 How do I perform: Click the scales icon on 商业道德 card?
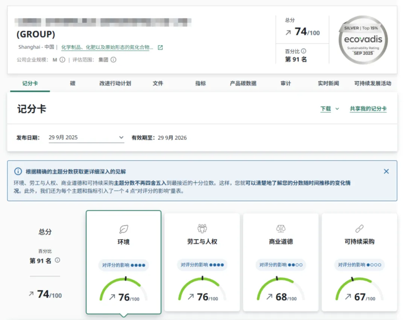pyautogui.click(x=281, y=228)
